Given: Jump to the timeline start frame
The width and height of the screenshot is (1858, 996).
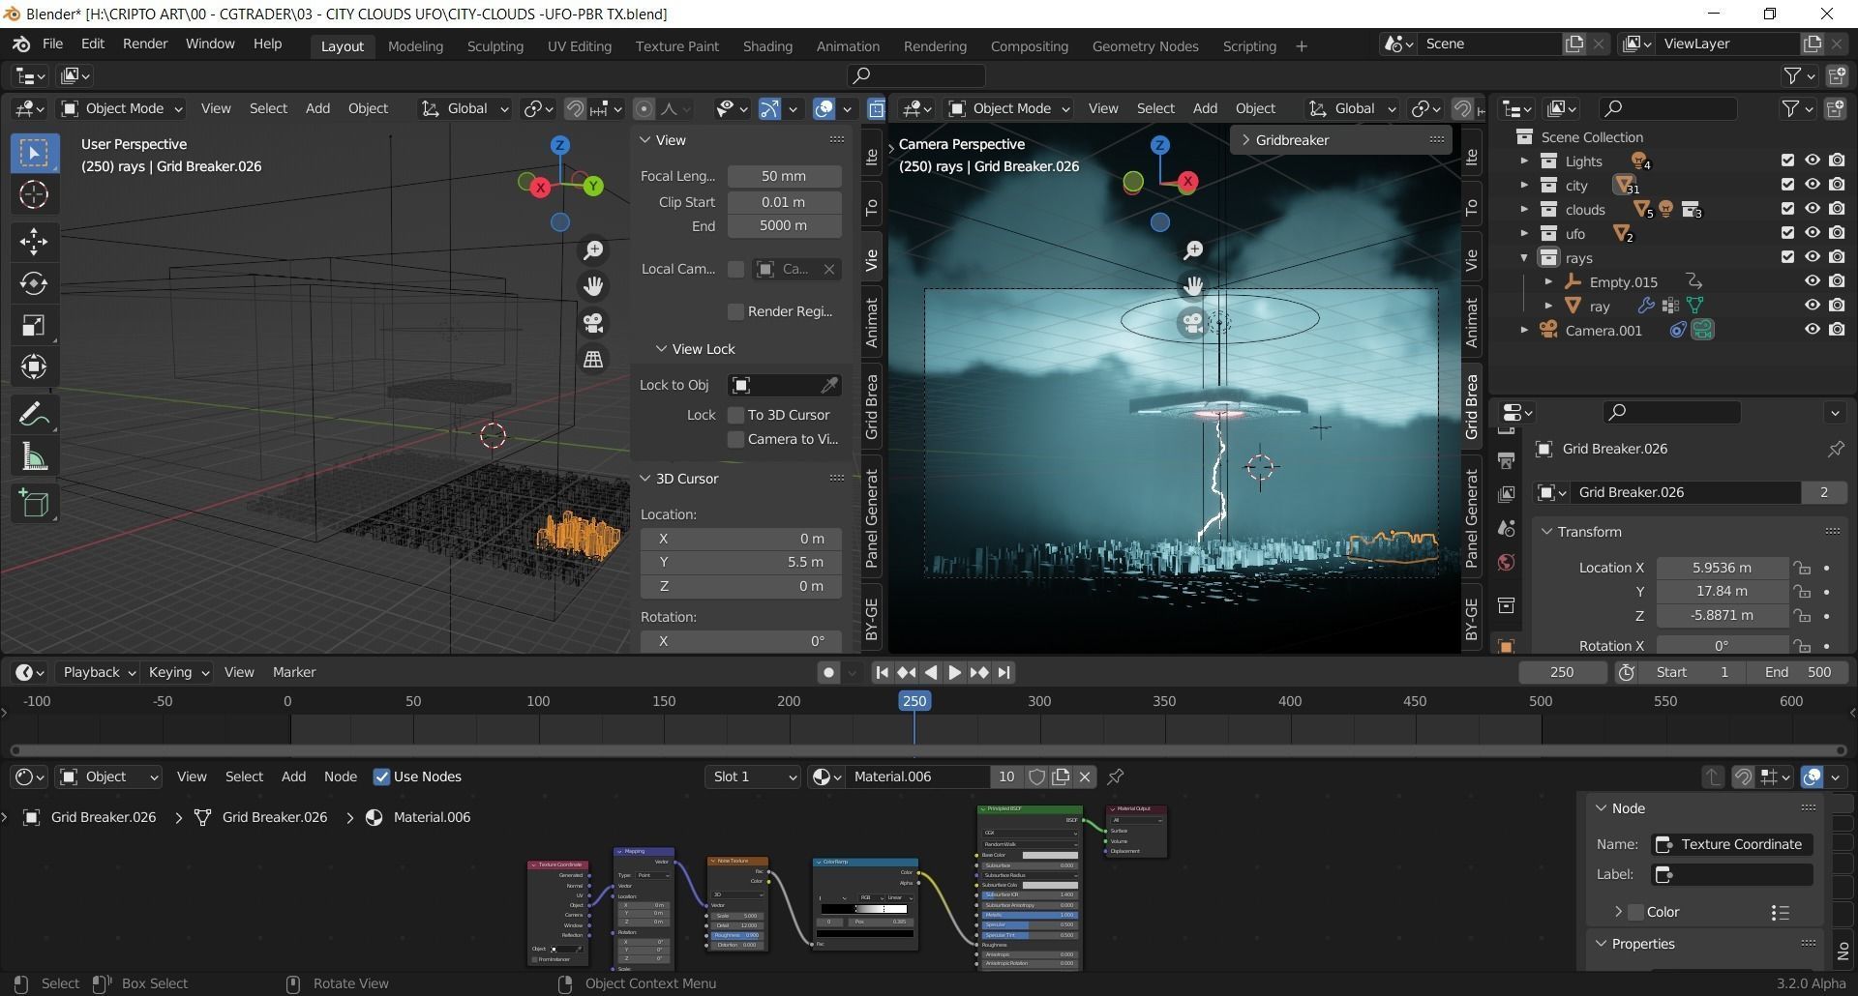Looking at the screenshot, I should 882,672.
